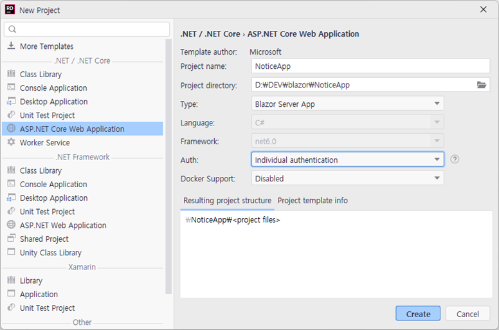Image resolution: width=499 pixels, height=330 pixels.
Task: Click the Shared Project icon
Action: [x=11, y=239]
